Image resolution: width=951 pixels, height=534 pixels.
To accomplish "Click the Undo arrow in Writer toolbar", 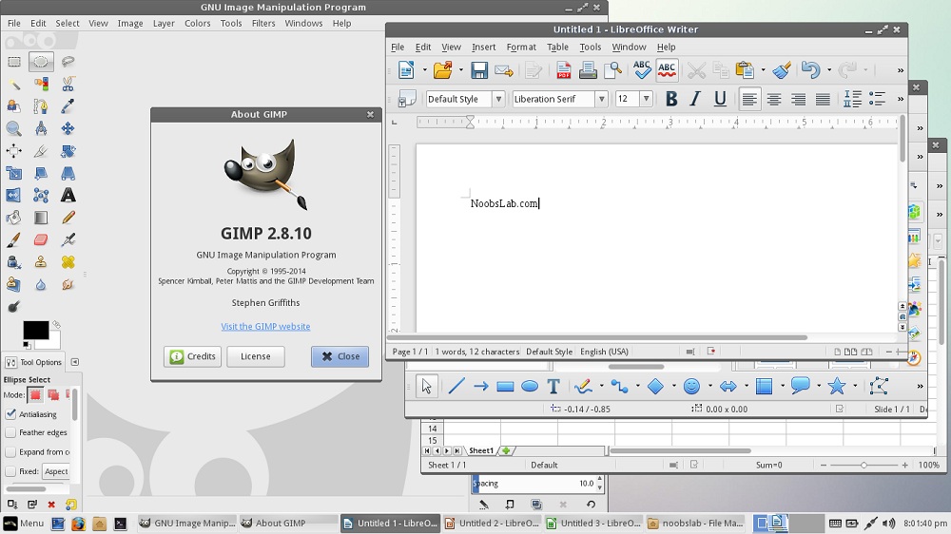I will tap(810, 70).
